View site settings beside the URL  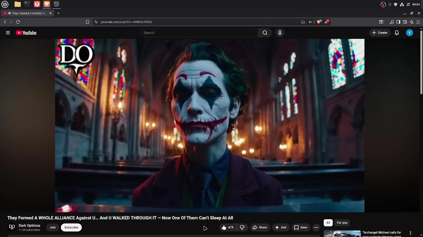[96, 22]
